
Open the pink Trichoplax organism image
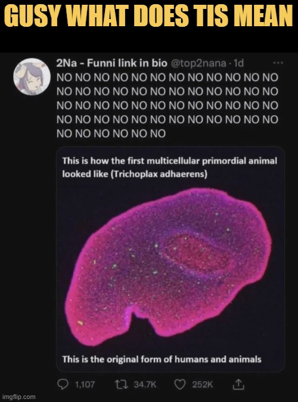click(x=168, y=267)
